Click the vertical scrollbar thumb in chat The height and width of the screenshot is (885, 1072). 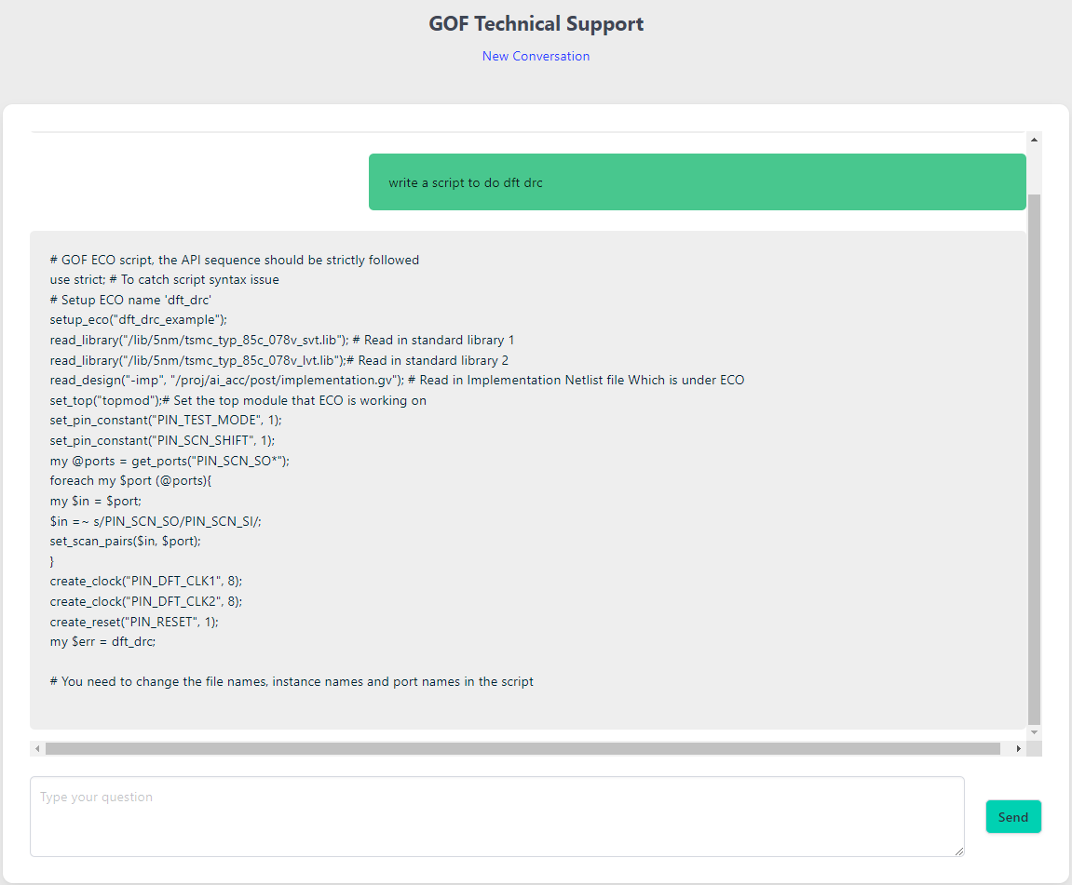tap(1034, 456)
